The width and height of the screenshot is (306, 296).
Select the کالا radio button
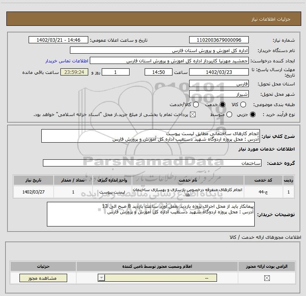tap(243, 104)
